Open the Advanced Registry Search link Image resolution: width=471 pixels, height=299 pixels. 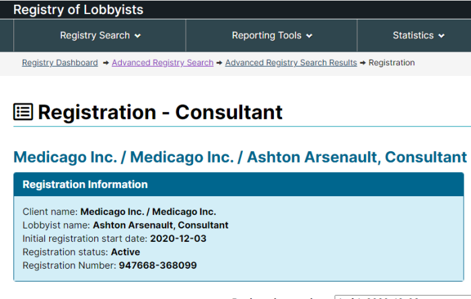[163, 62]
